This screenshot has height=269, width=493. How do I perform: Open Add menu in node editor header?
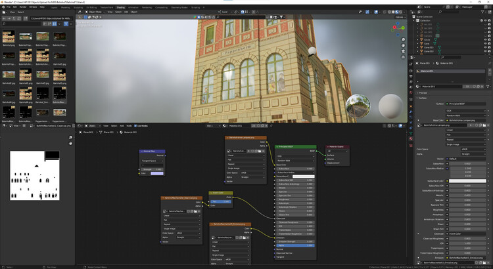point(122,126)
